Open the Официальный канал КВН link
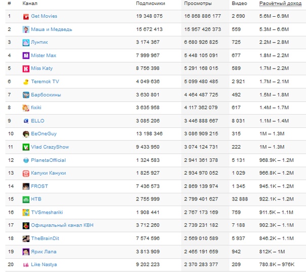 coord(62,225)
